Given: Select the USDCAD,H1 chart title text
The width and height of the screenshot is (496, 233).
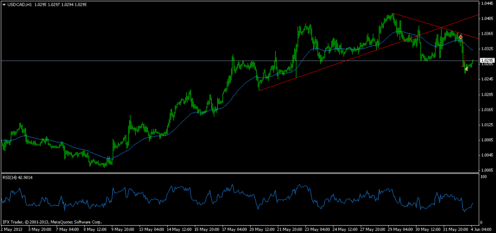Looking at the screenshot, I should click(19, 5).
